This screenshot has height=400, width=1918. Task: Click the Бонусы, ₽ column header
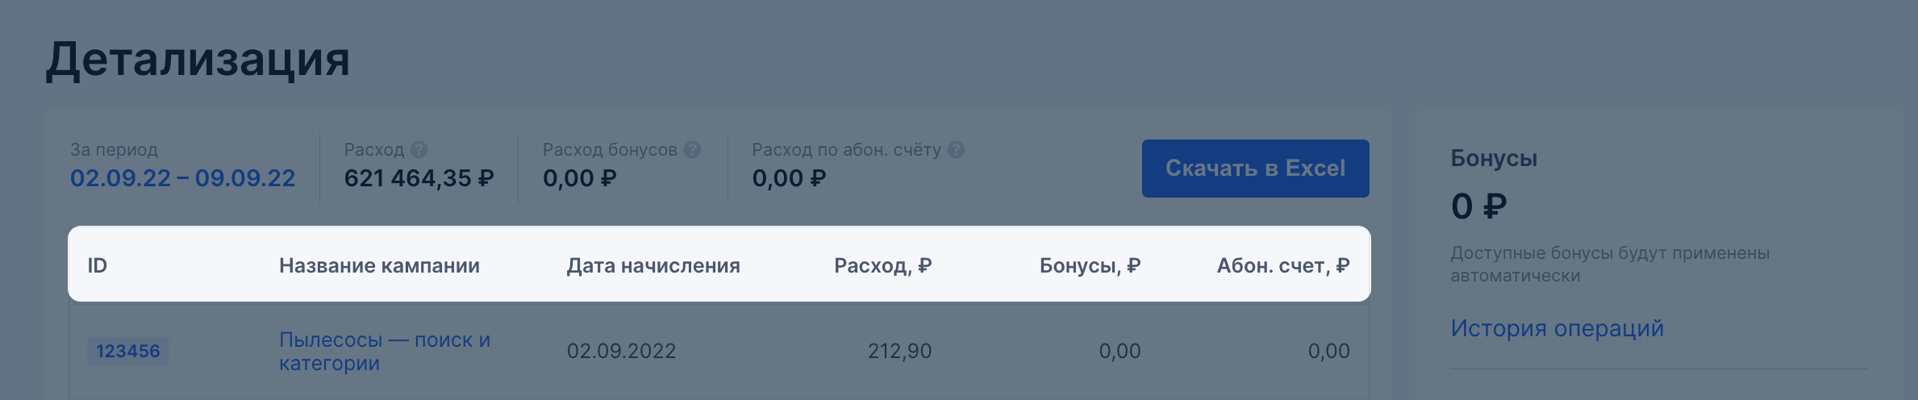pos(1090,265)
